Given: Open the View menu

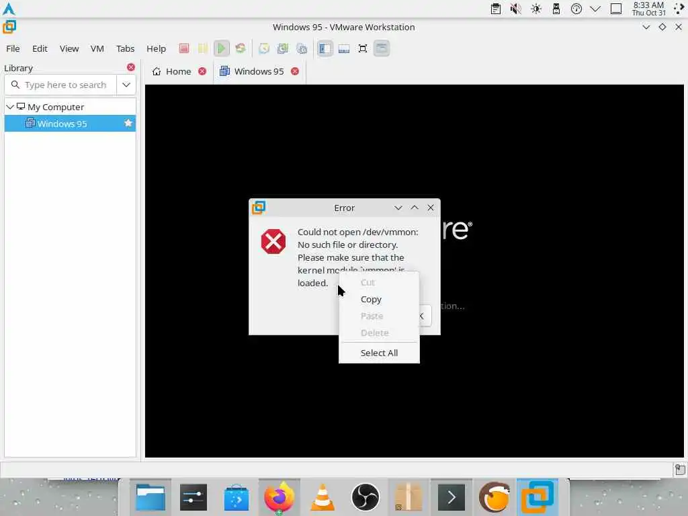Looking at the screenshot, I should point(69,48).
